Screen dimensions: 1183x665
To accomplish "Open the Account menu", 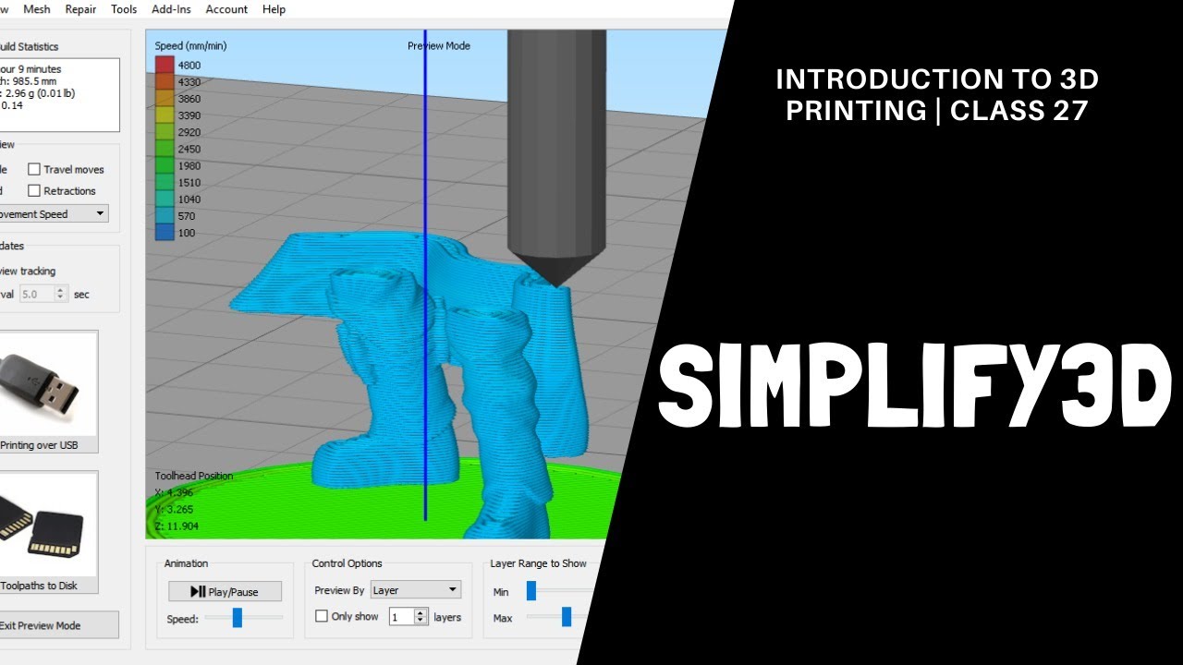I will [226, 9].
